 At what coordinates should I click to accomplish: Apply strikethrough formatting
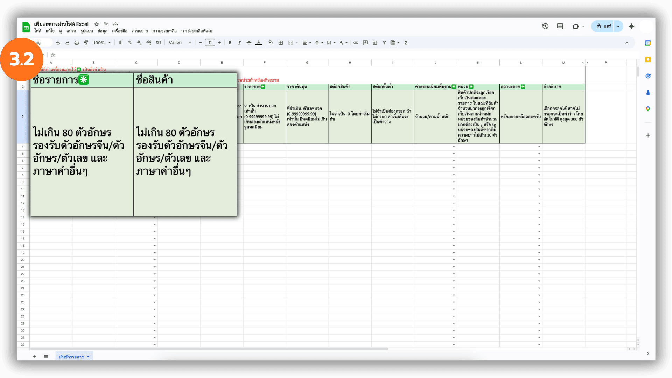249,43
